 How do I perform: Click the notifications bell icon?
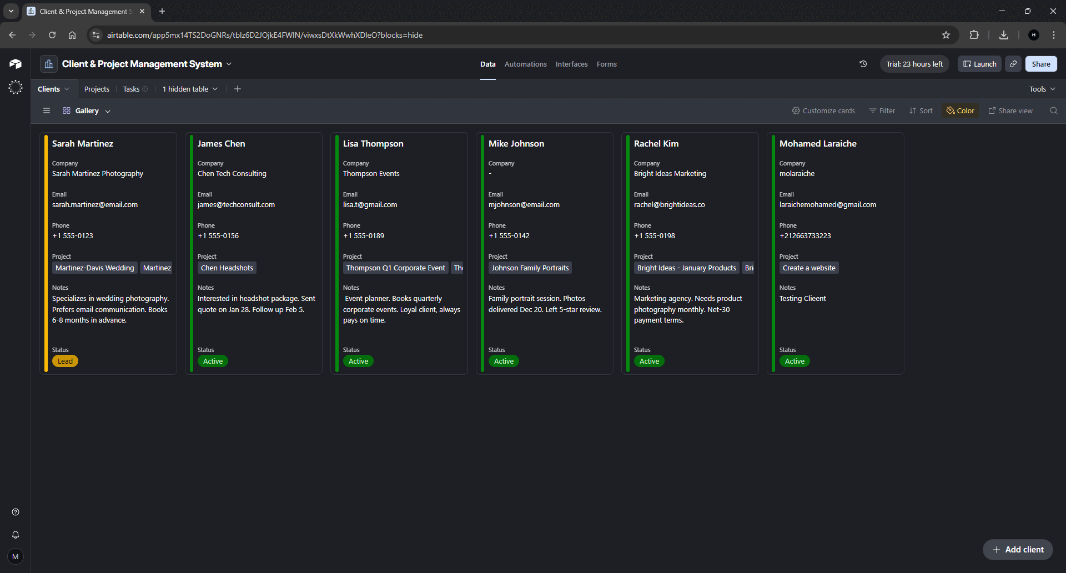point(15,535)
